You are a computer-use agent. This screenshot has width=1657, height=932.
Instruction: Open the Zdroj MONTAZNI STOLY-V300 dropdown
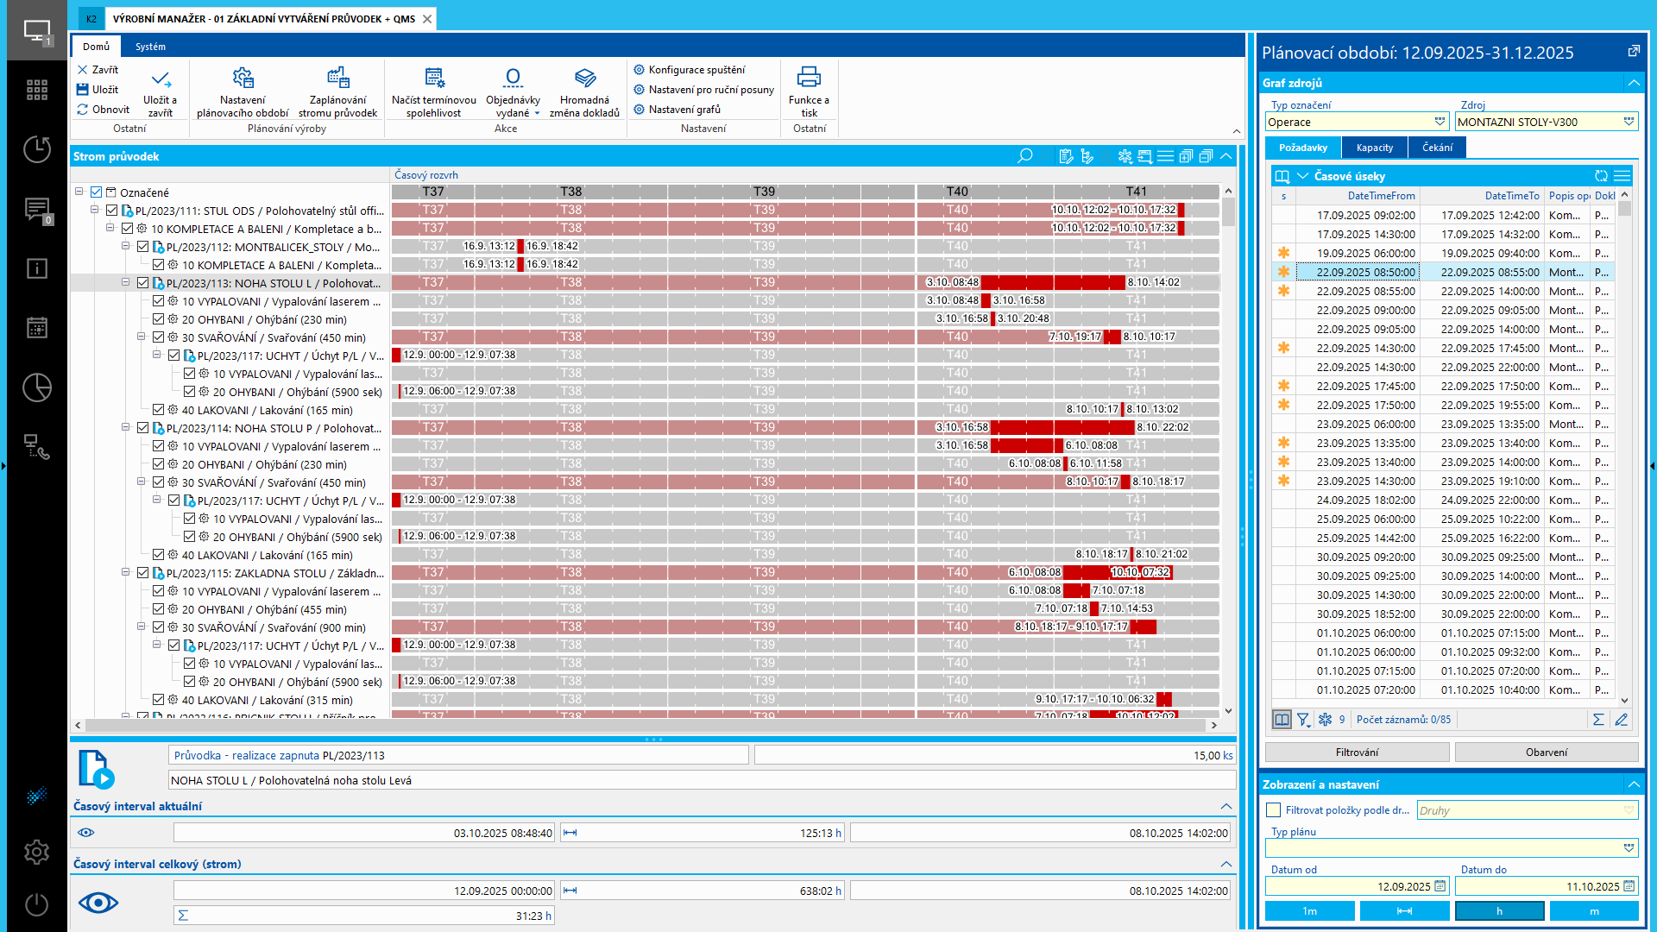click(x=1629, y=122)
